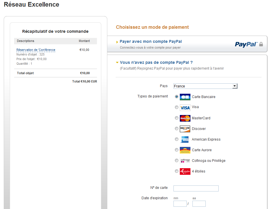Click the Visa label text
The height and width of the screenshot is (209, 271).
(195, 107)
